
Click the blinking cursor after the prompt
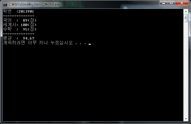90,44
